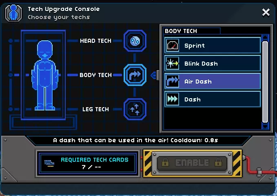277x196 pixels.
Task: Pick the Air Dash list entry
Action: pyautogui.click(x=213, y=81)
